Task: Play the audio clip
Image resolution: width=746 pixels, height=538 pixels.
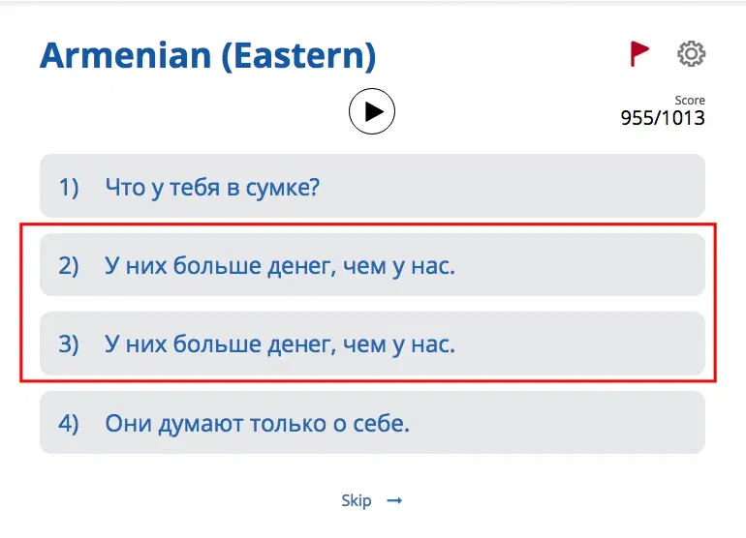Action: click(372, 112)
